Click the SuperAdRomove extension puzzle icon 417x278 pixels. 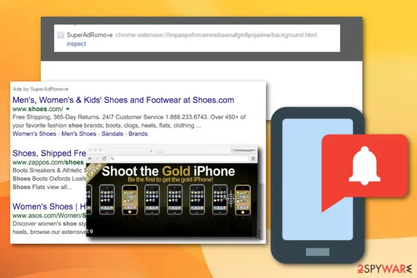61,35
